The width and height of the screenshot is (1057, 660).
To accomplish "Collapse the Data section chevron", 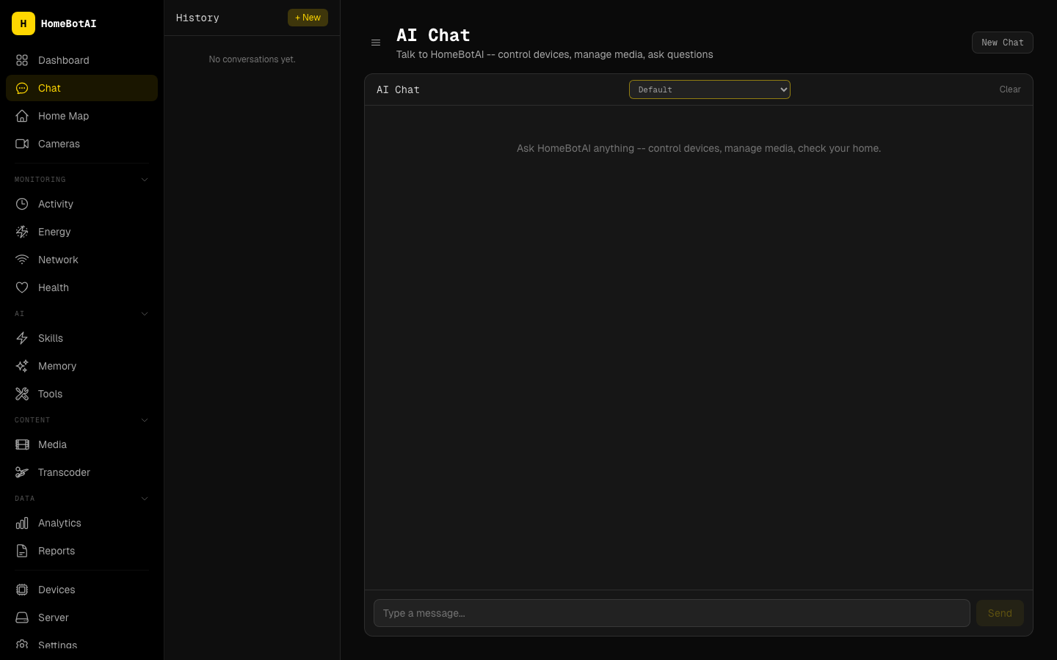I will point(144,499).
